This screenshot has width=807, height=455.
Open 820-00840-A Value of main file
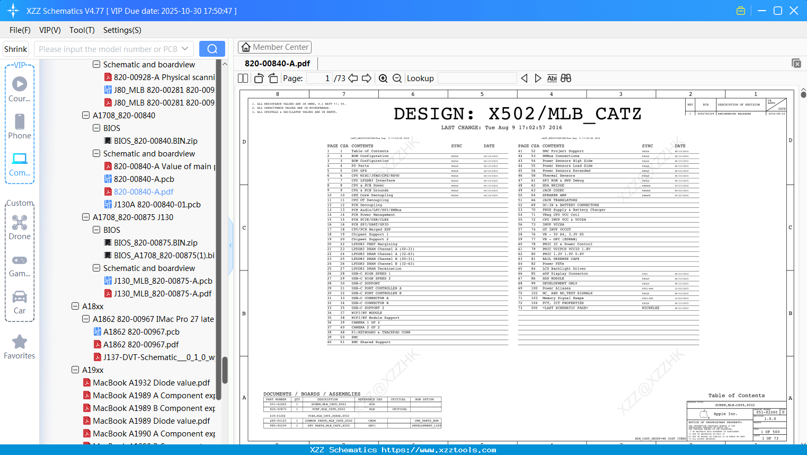[164, 167]
